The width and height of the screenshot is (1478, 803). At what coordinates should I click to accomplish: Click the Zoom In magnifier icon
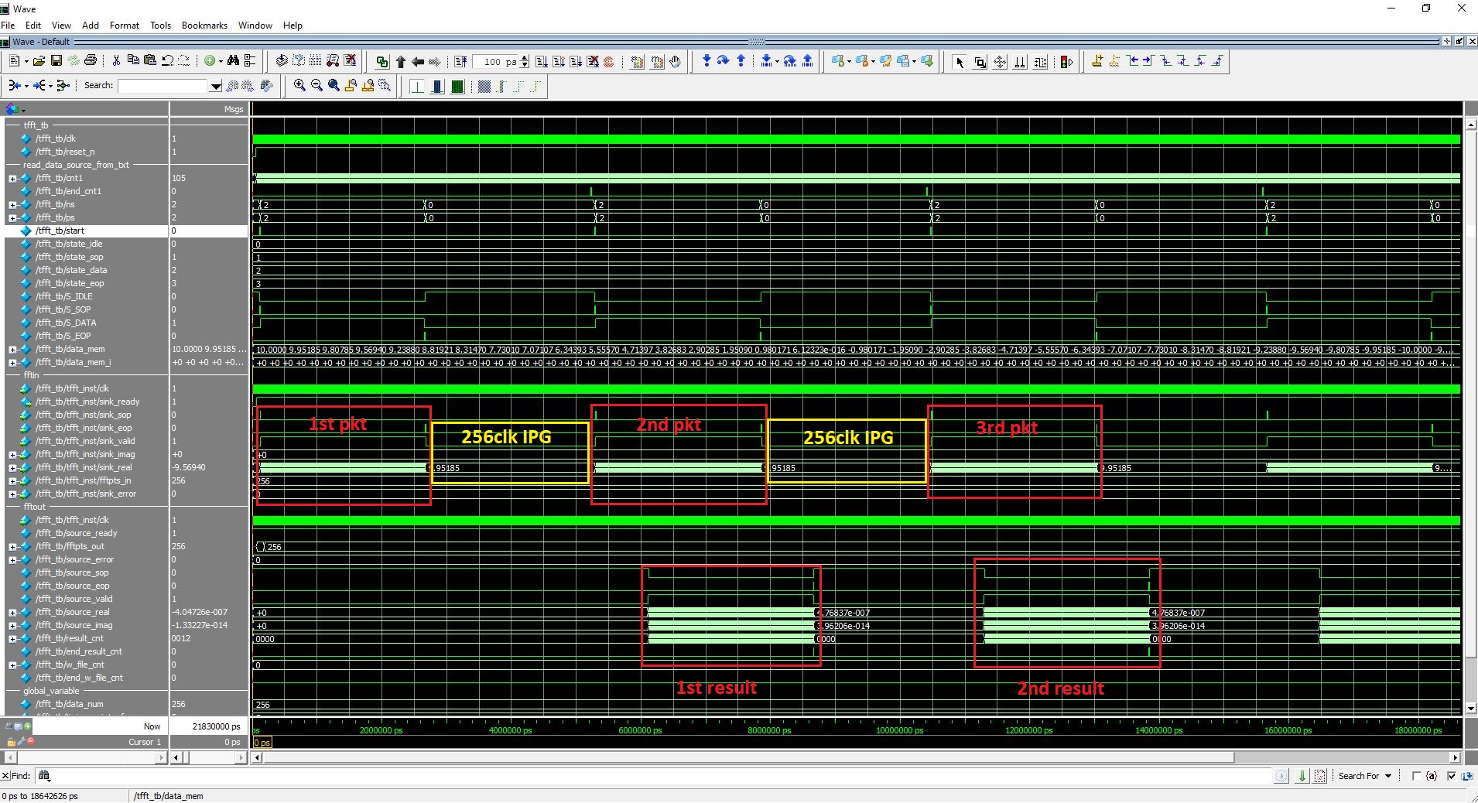299,86
